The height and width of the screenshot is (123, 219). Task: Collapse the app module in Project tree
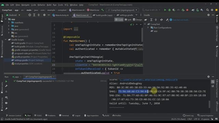coord(6,19)
